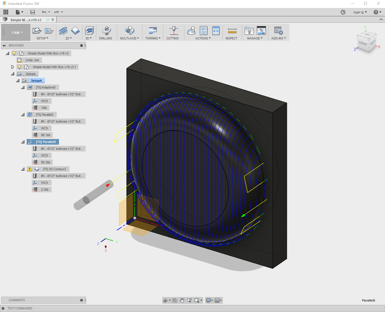Viewport: 385px width, 312px height.
Task: Collapse the Setup4 tree node
Action: point(18,81)
